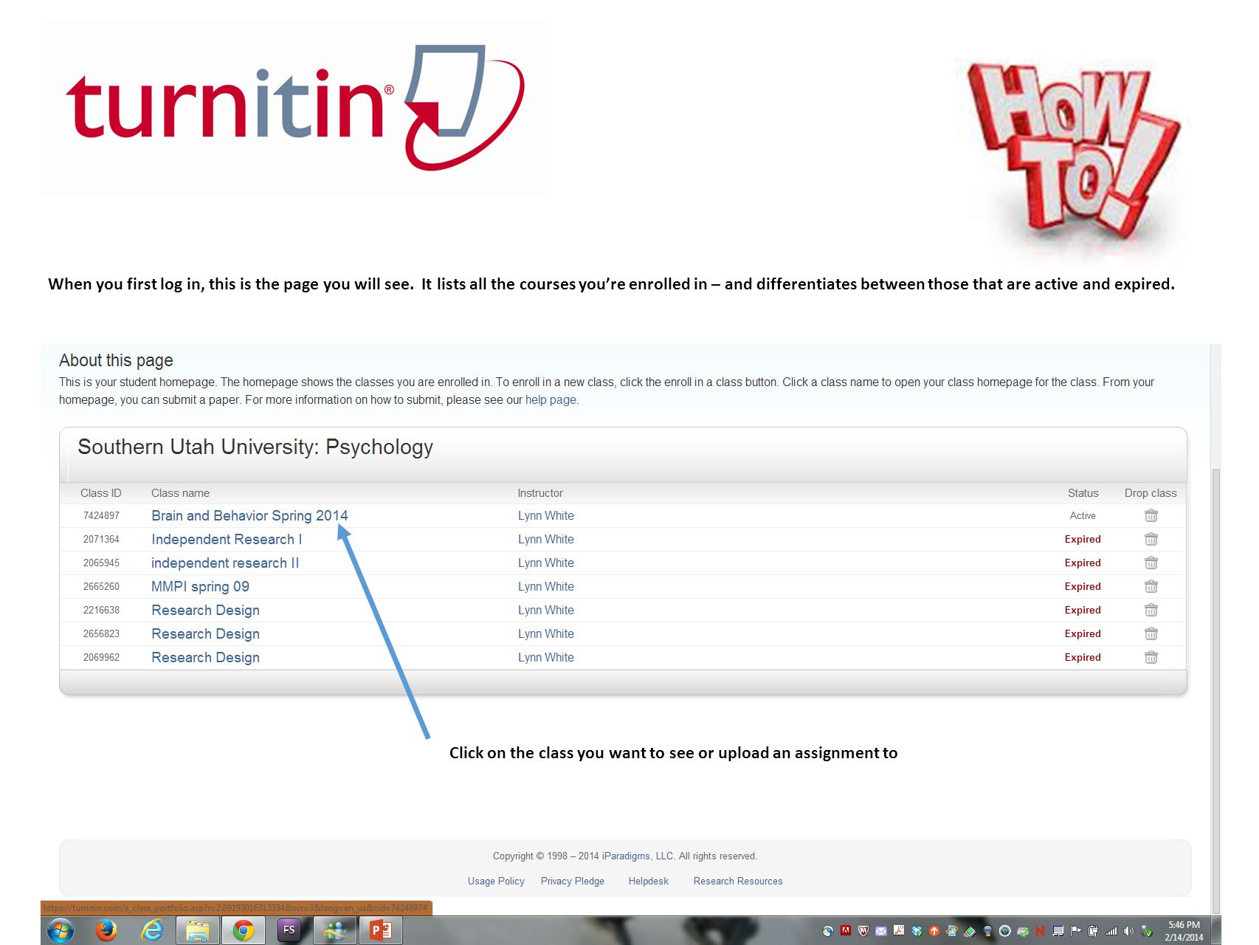Image resolution: width=1259 pixels, height=945 pixels.
Task: Click the Southern Utah University: Psychology heading
Action: click(255, 447)
